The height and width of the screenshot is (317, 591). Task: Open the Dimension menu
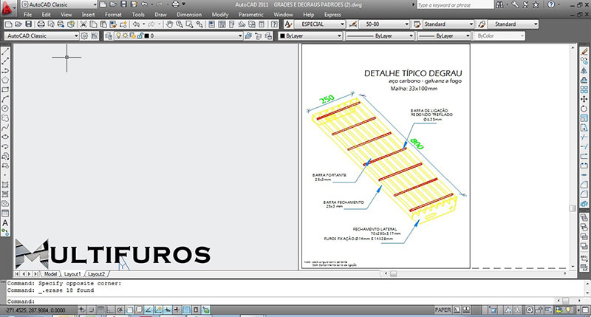click(x=189, y=15)
